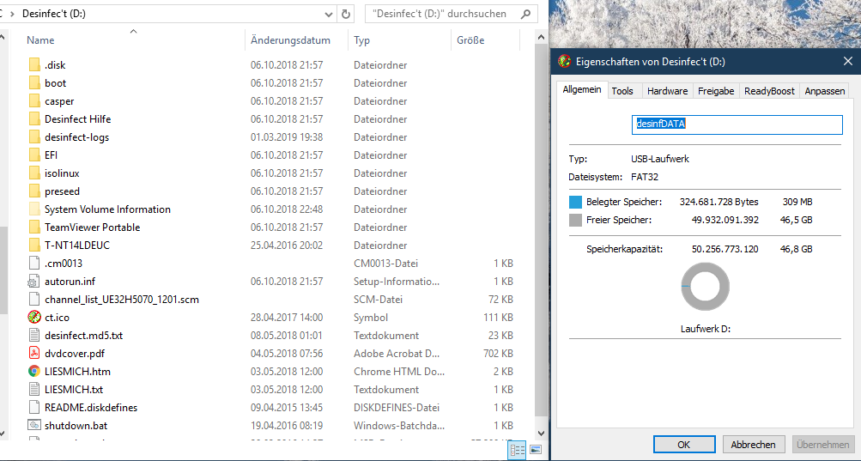The image size is (861, 461).
Task: Expand the breadcrumb chevron before Desinfec't (D:)
Action: [12, 14]
